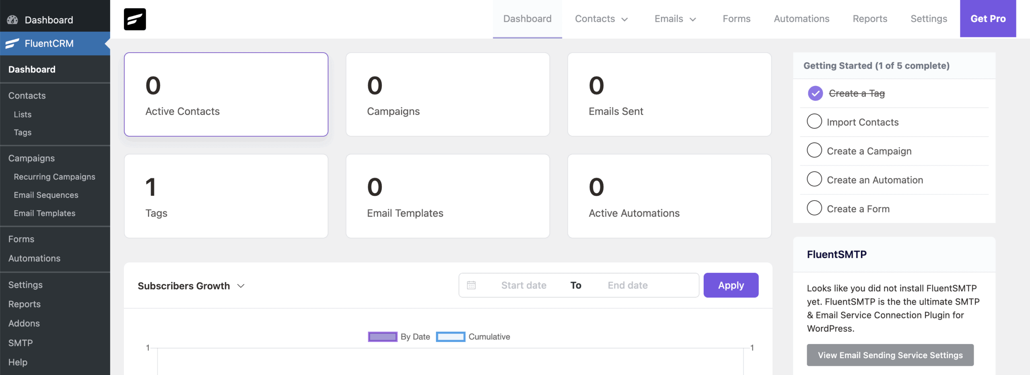The image size is (1030, 375).
Task: Click the Start date input field
Action: pos(523,285)
